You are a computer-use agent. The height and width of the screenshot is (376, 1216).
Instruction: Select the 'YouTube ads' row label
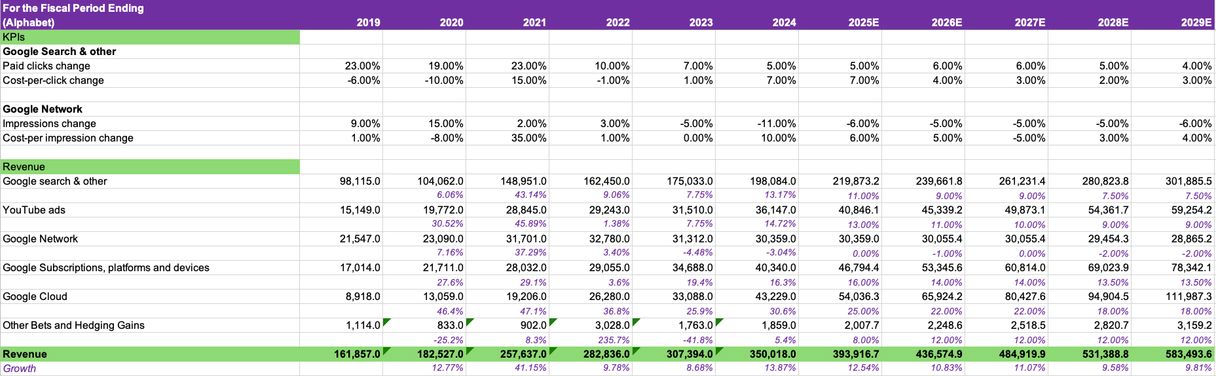click(34, 210)
